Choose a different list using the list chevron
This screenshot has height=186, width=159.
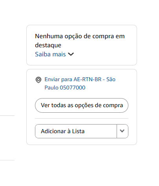(x=122, y=131)
